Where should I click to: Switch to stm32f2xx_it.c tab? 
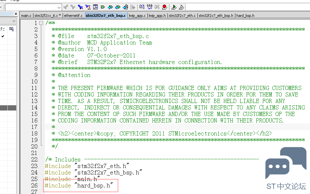[x=48, y=16]
